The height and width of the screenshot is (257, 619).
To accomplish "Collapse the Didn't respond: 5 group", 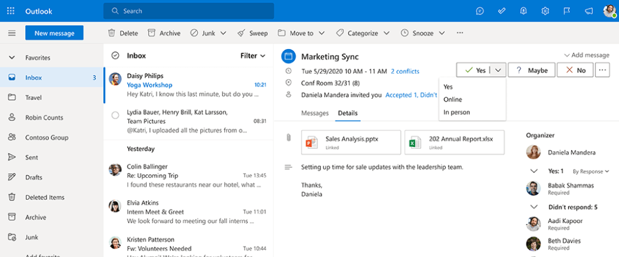I will [534, 207].
